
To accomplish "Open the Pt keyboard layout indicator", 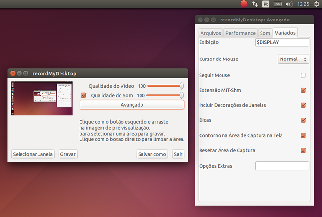I will point(266,4).
